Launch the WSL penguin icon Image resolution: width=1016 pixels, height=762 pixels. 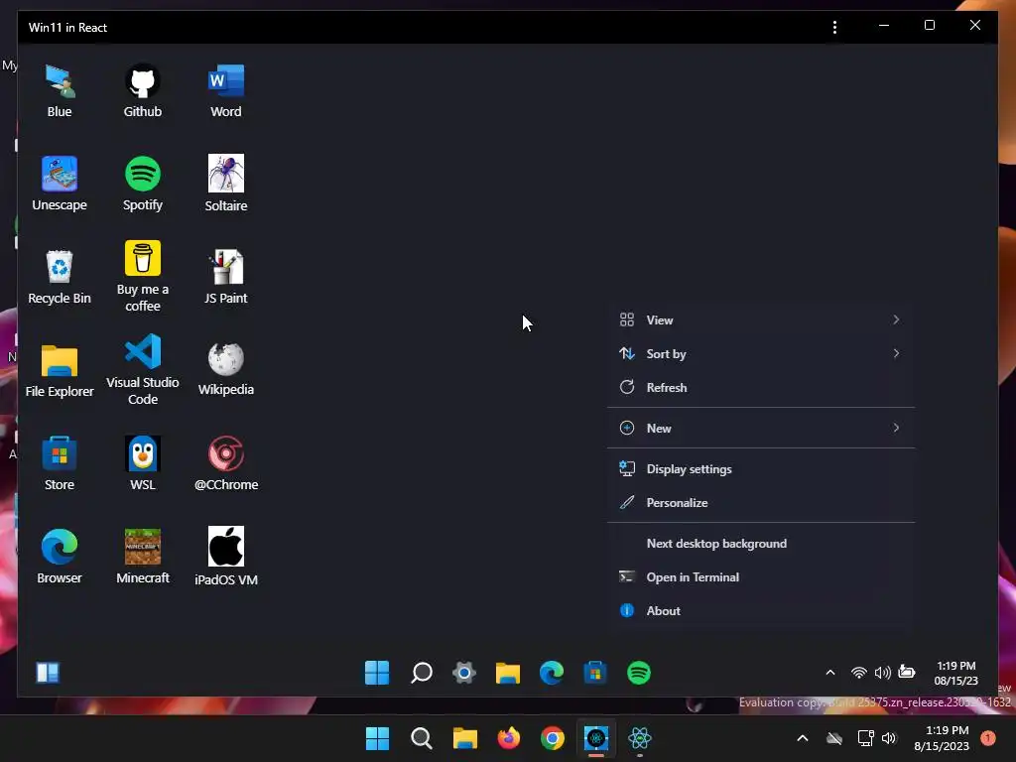coord(143,463)
